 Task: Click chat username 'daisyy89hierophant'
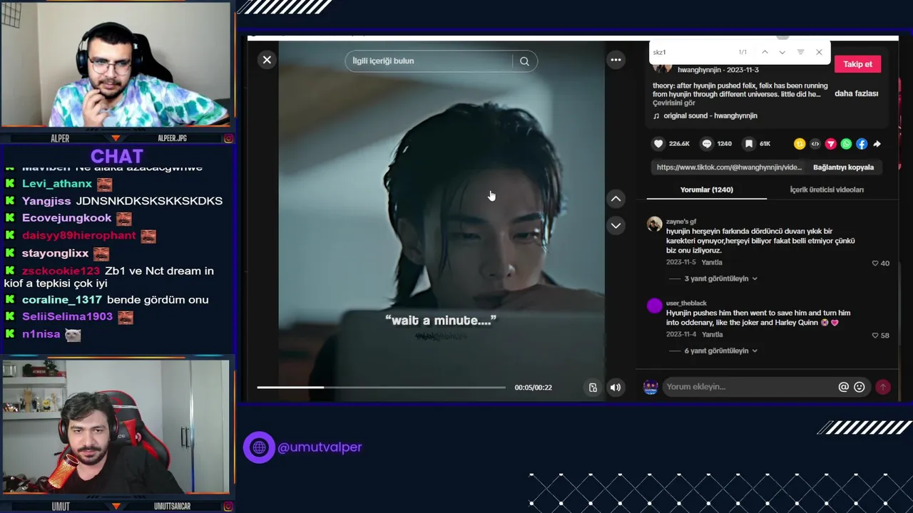pos(78,235)
